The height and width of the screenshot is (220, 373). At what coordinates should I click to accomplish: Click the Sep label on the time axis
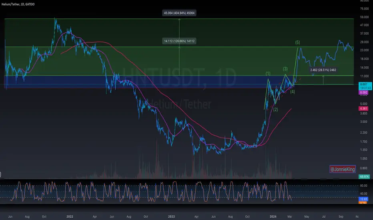pos(341,217)
